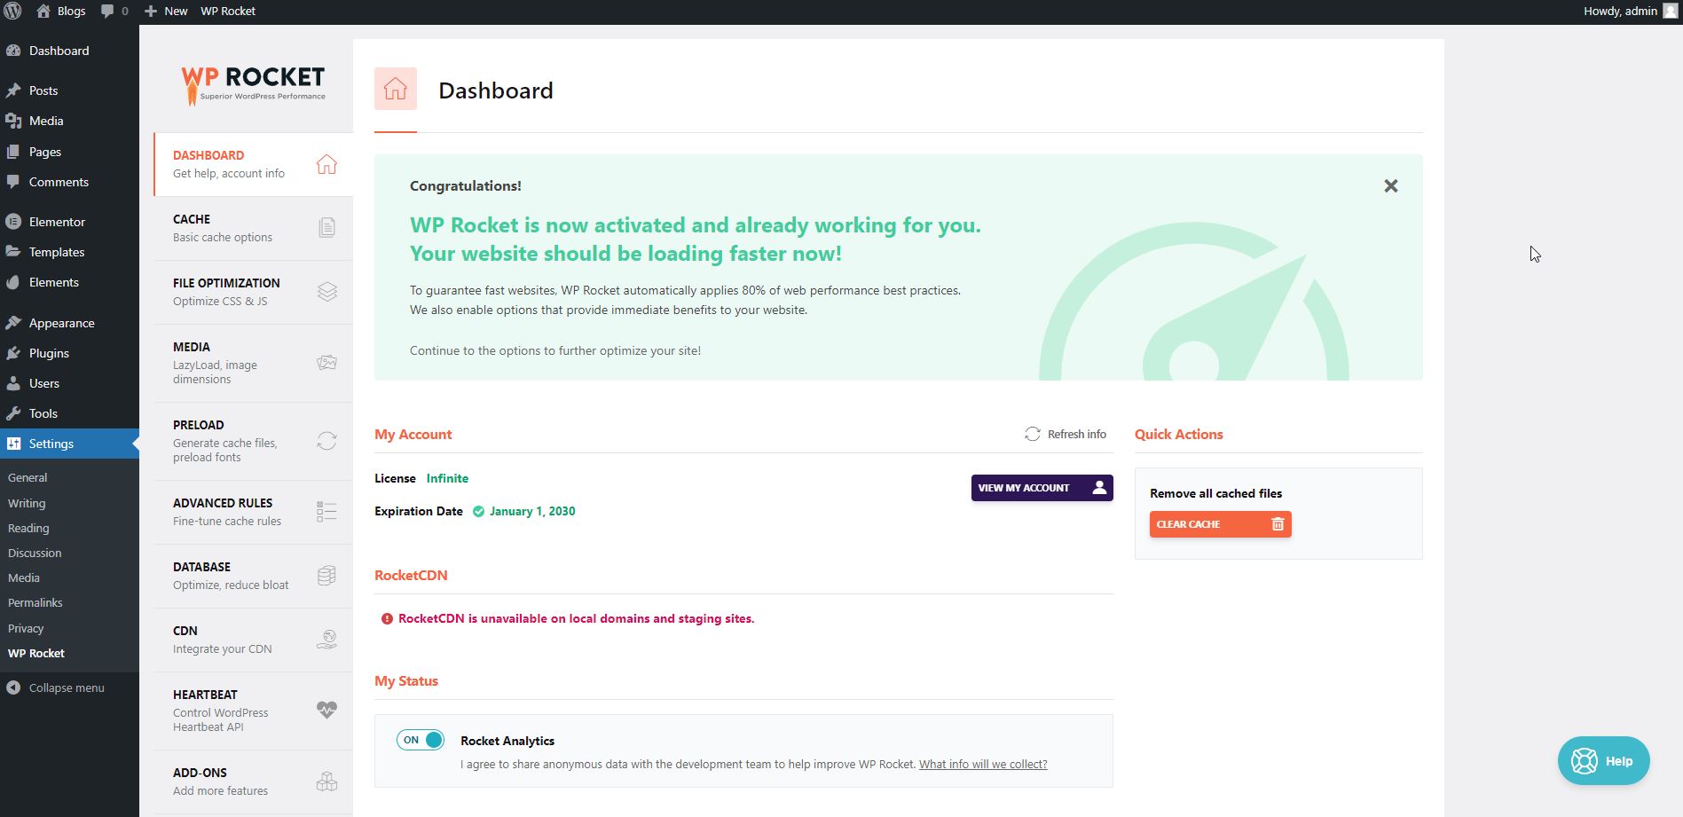1683x817 pixels.
Task: Click the WP Rocket logo
Action: 254,85
